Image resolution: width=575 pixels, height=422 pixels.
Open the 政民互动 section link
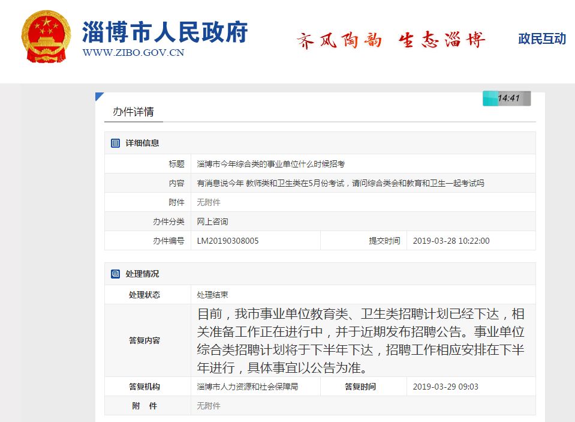point(542,38)
